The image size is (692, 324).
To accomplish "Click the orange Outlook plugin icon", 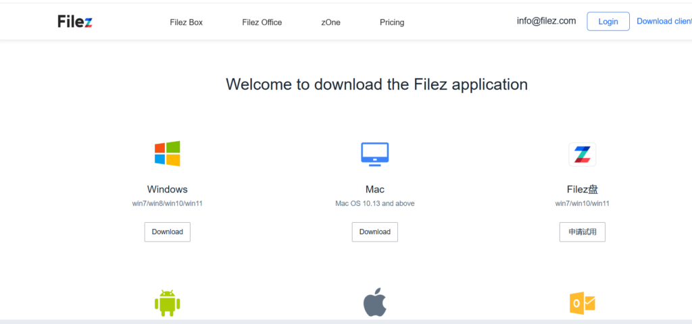I will click(582, 303).
